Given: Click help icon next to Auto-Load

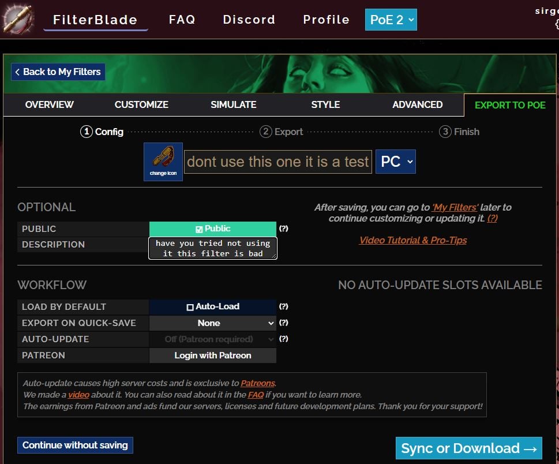Looking at the screenshot, I should pos(283,306).
